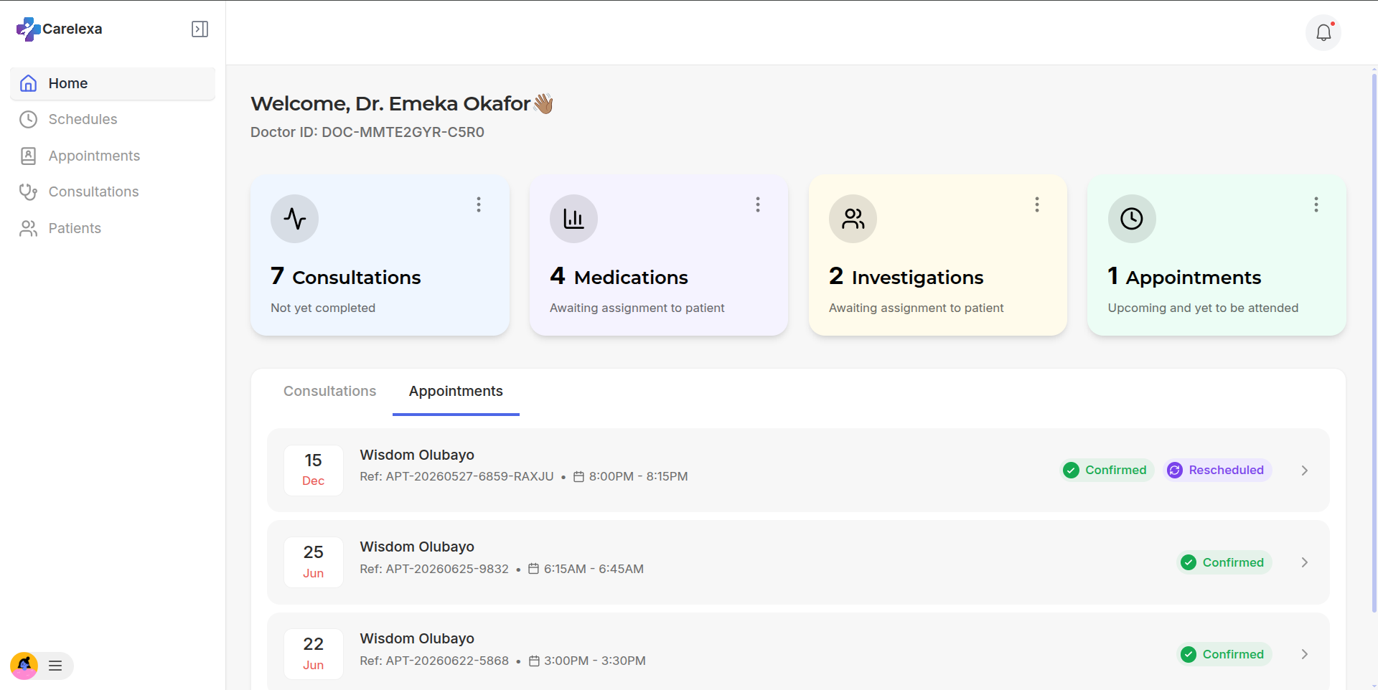Click Ref: APT-20260622-5868 text

point(434,661)
